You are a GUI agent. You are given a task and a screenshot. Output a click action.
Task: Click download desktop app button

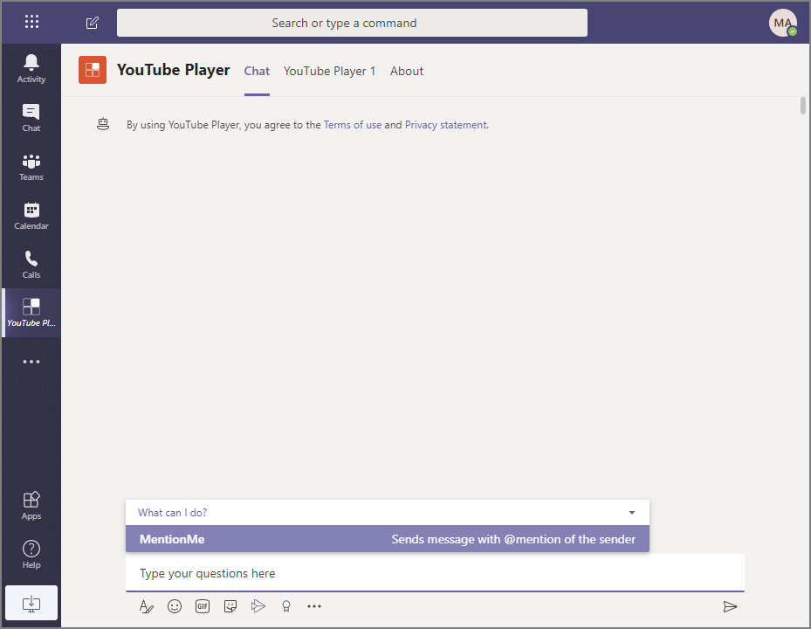click(x=31, y=603)
